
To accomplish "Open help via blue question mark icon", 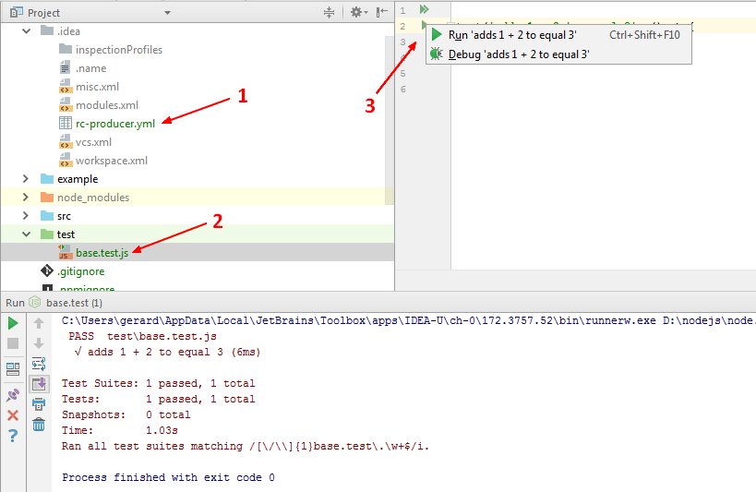I will tap(13, 436).
